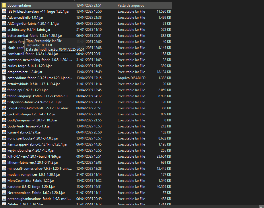Click size value 18.134 KB
Screen dimensions: 264x208
click(164, 72)
